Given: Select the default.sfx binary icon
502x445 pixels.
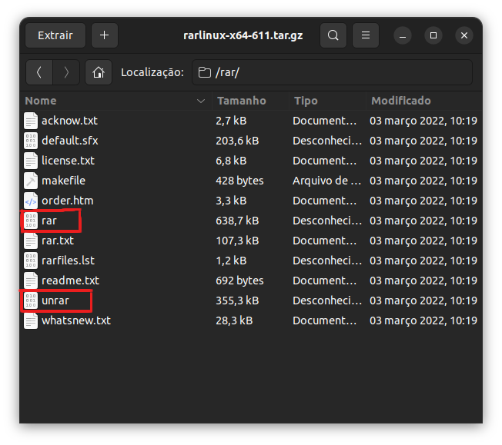Looking at the screenshot, I should tap(31, 141).
